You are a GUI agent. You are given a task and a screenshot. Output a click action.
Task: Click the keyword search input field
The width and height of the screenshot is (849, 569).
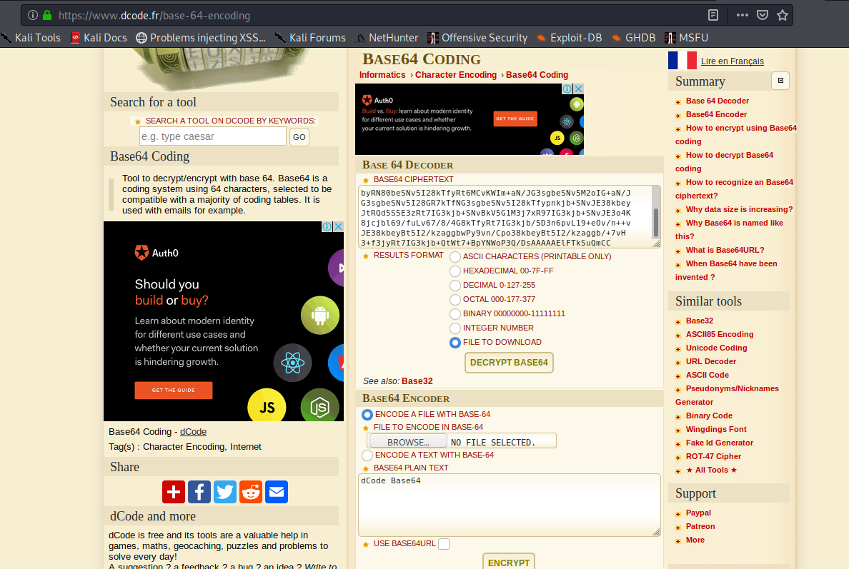point(212,136)
